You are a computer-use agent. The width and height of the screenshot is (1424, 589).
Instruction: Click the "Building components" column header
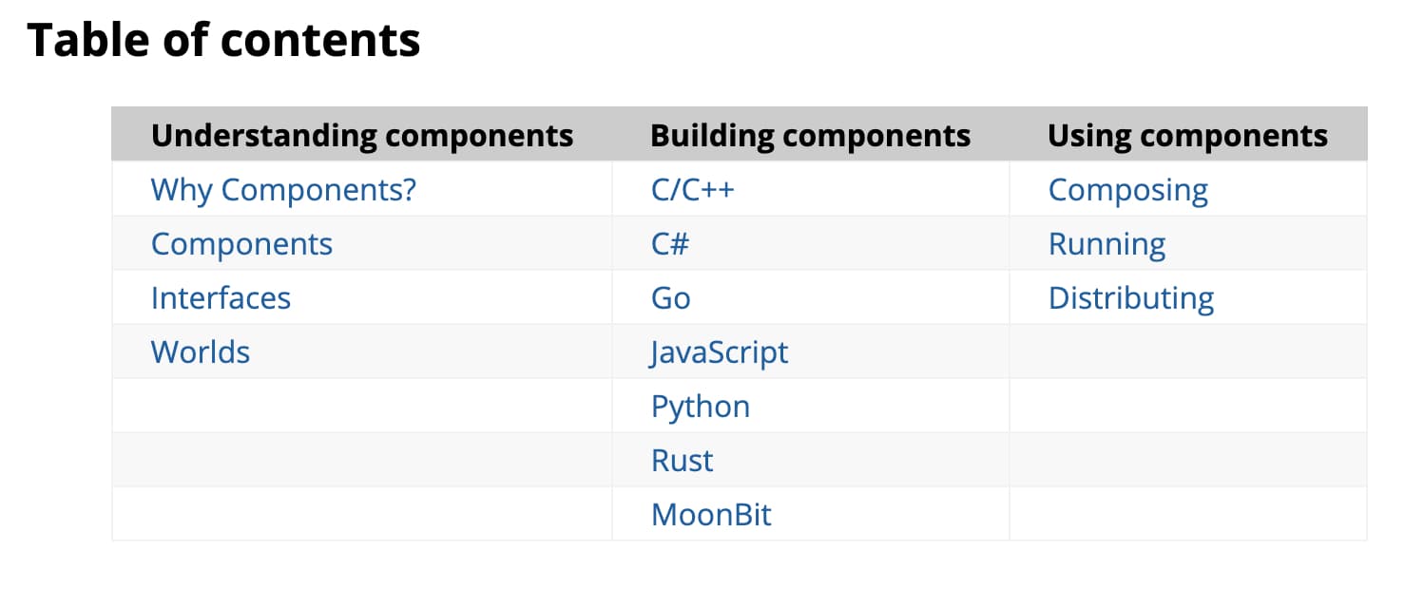coord(810,135)
